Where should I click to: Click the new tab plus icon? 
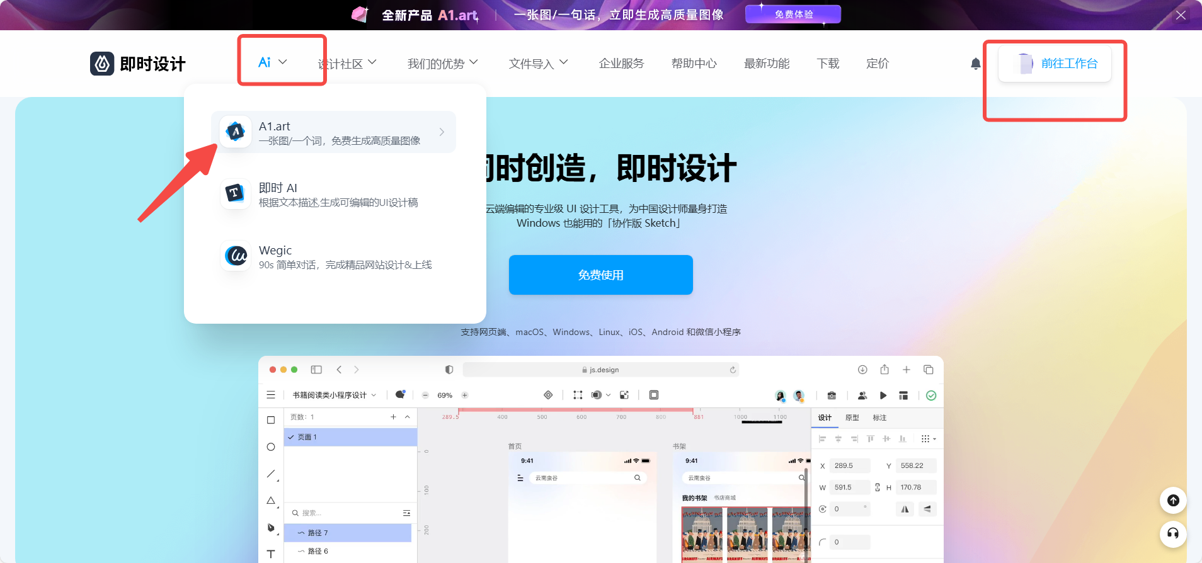[x=907, y=370]
